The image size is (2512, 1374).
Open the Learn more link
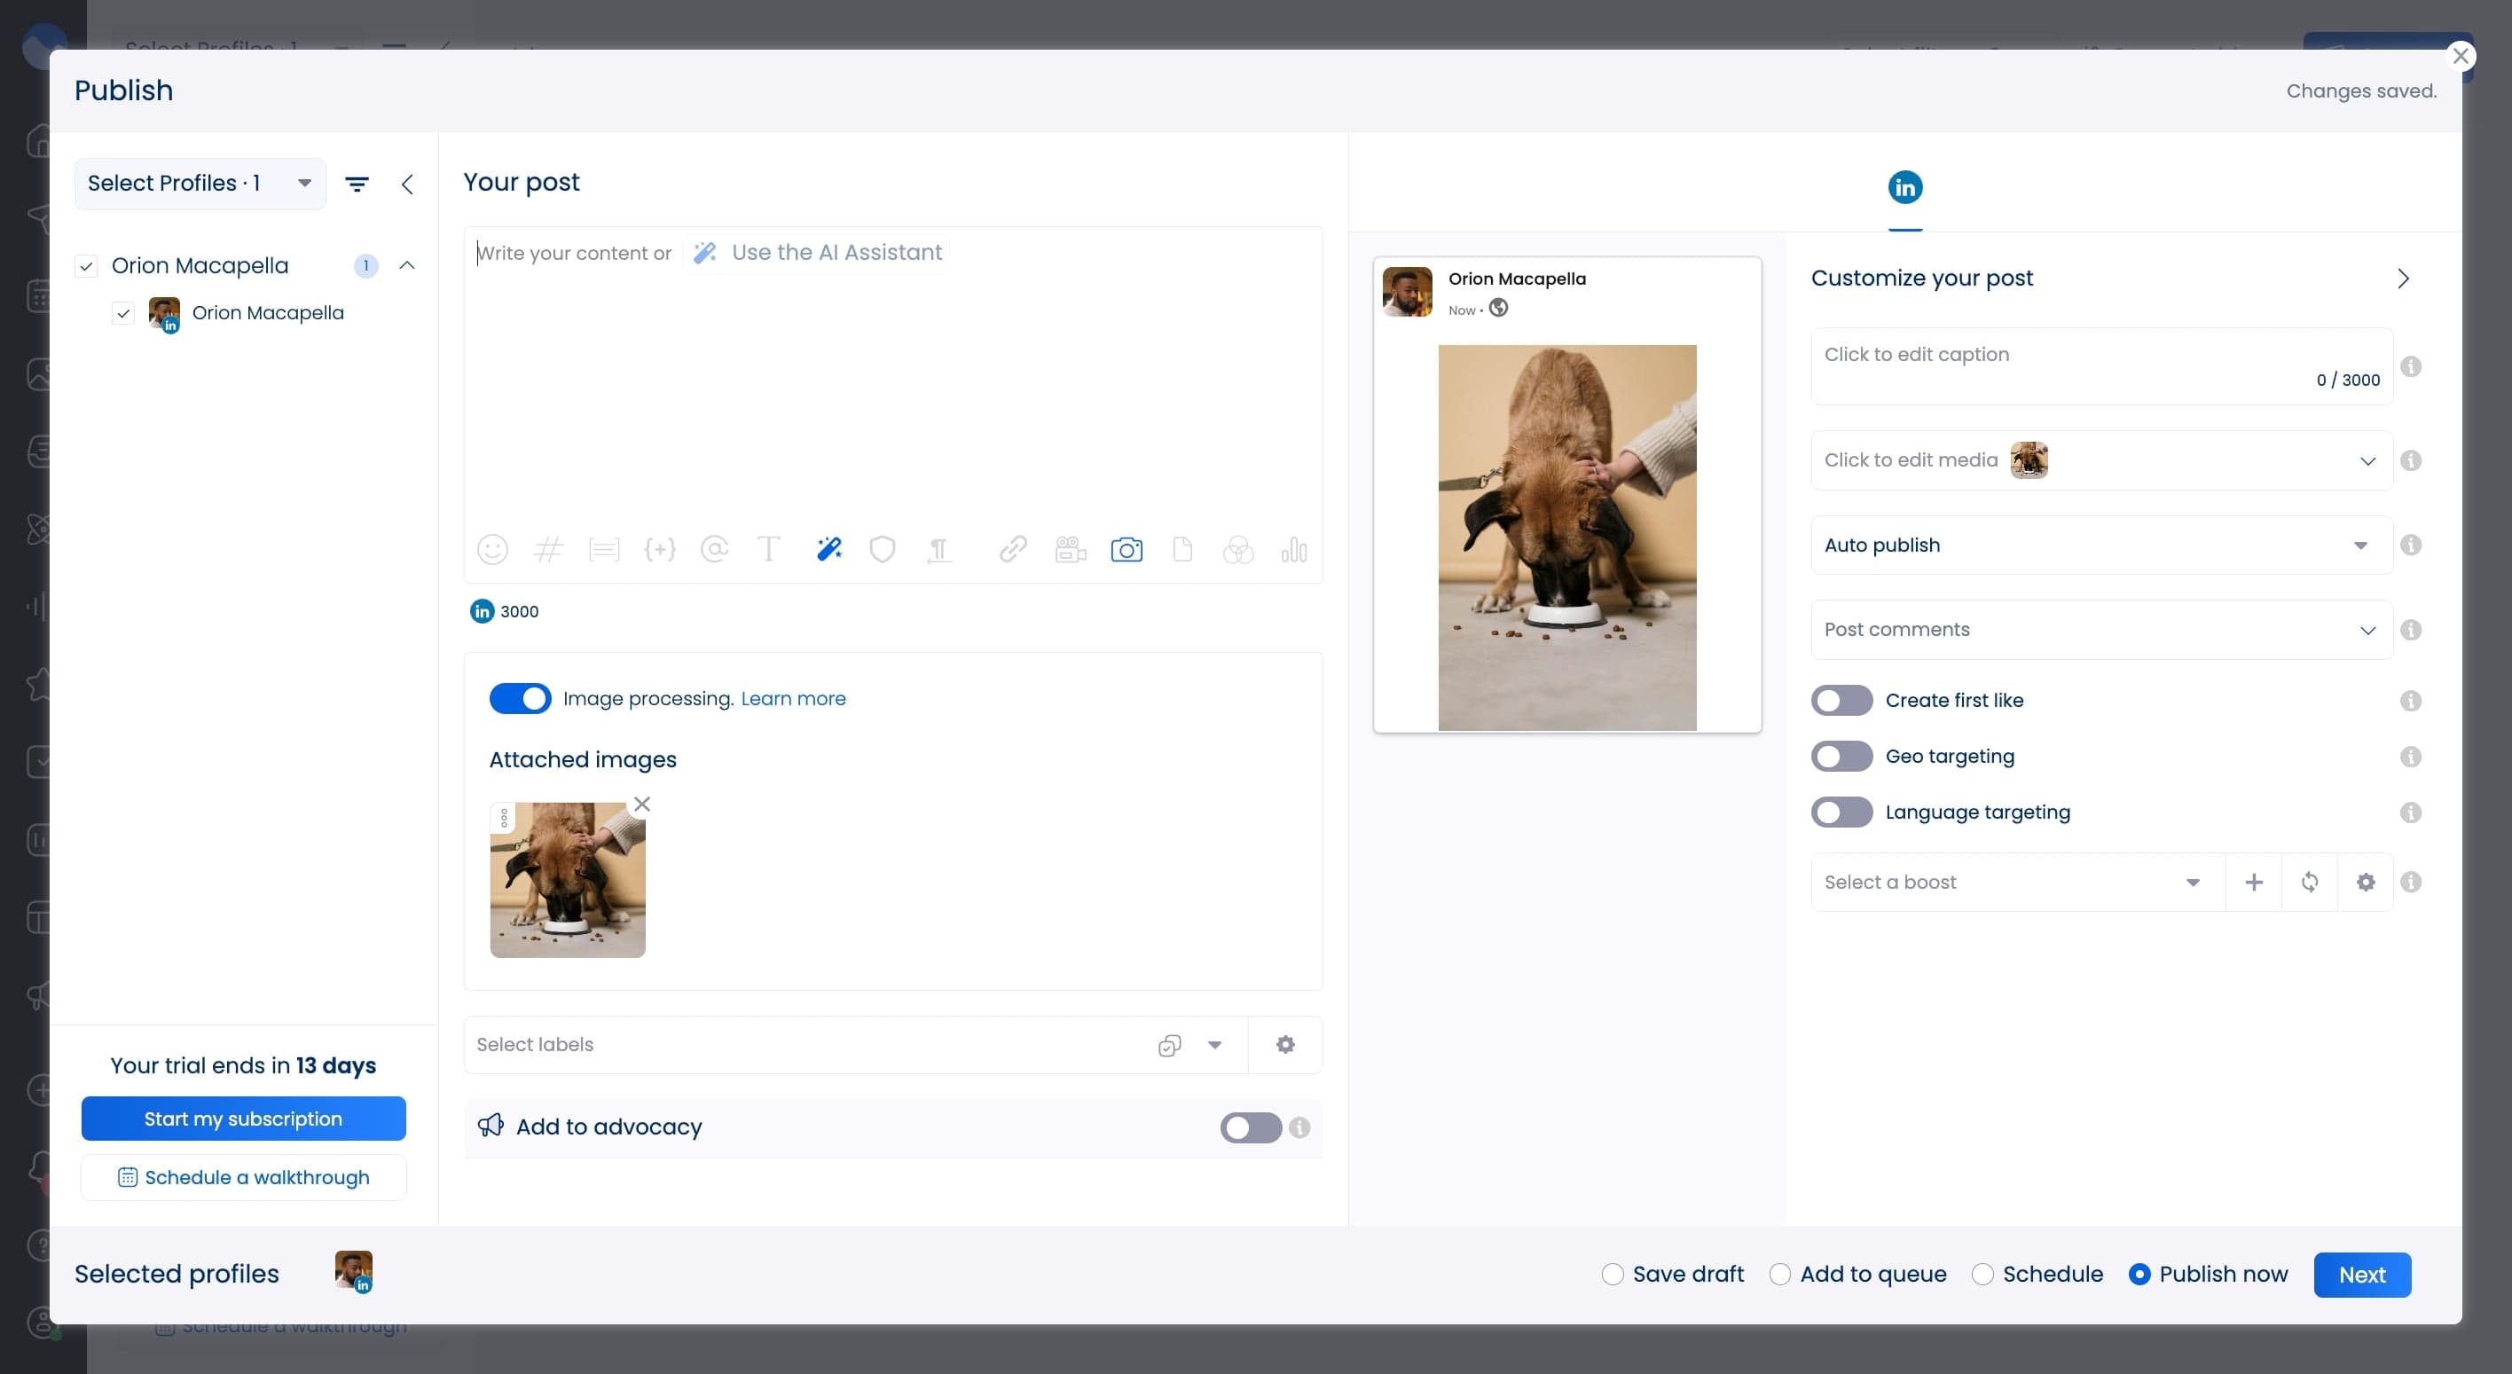793,698
